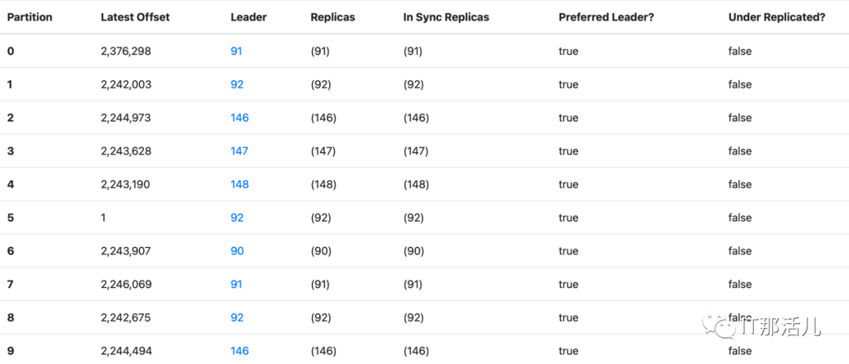Click leader 91 link in partition 7 row
849x364 pixels.
point(237,285)
